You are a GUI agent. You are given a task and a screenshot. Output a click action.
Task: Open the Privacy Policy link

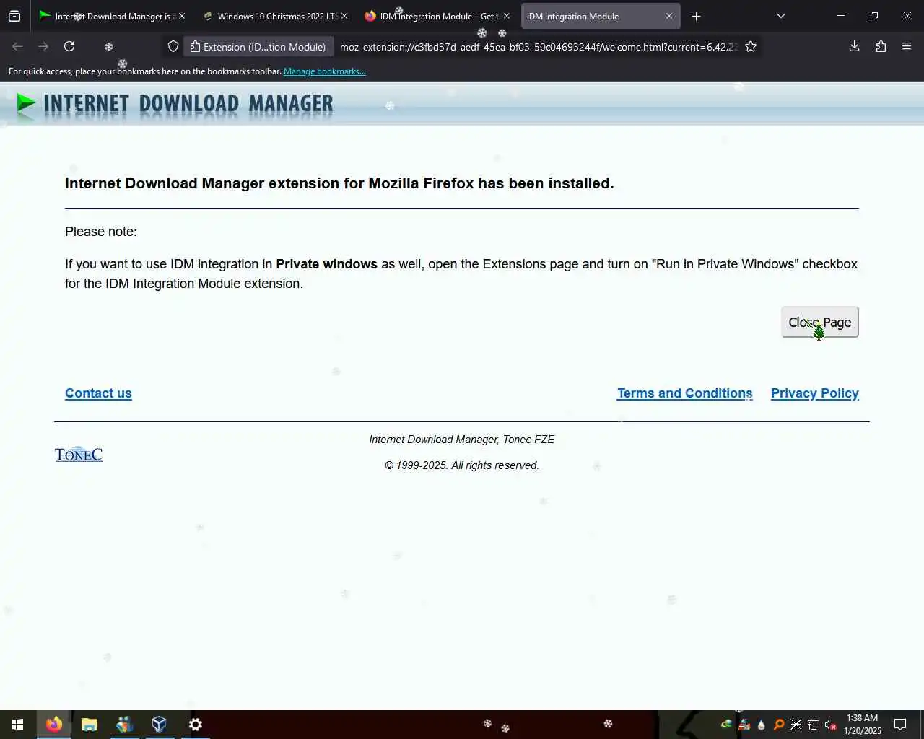click(x=815, y=393)
